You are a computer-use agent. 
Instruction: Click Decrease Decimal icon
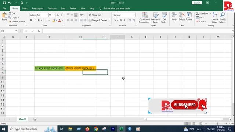tap(134, 20)
